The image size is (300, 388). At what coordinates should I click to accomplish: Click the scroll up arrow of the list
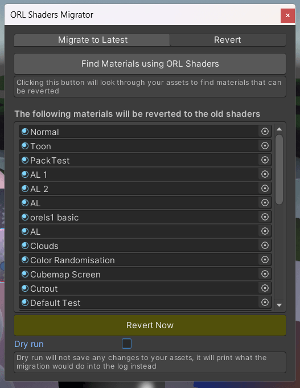point(280,129)
